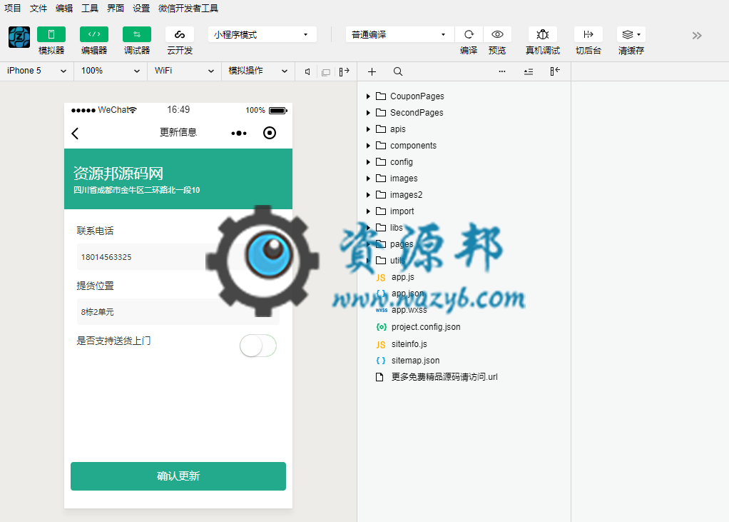Open the 文件 menu
The width and height of the screenshot is (729, 522).
[x=39, y=8]
